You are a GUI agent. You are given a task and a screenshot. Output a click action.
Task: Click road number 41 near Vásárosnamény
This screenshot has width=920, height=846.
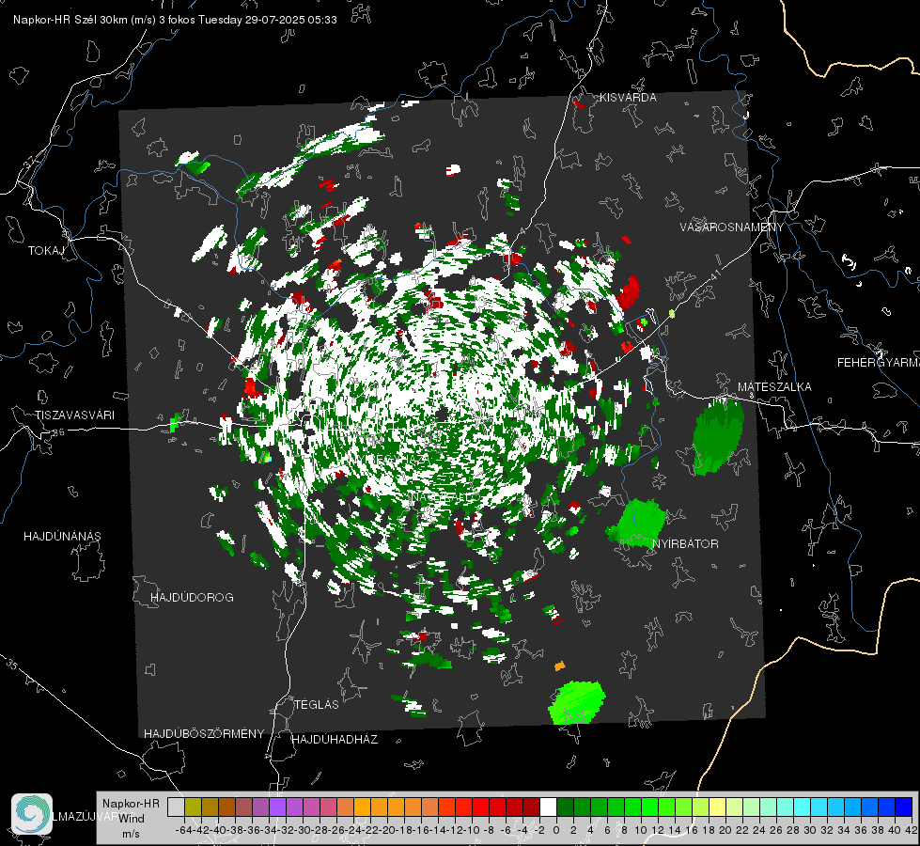click(714, 274)
